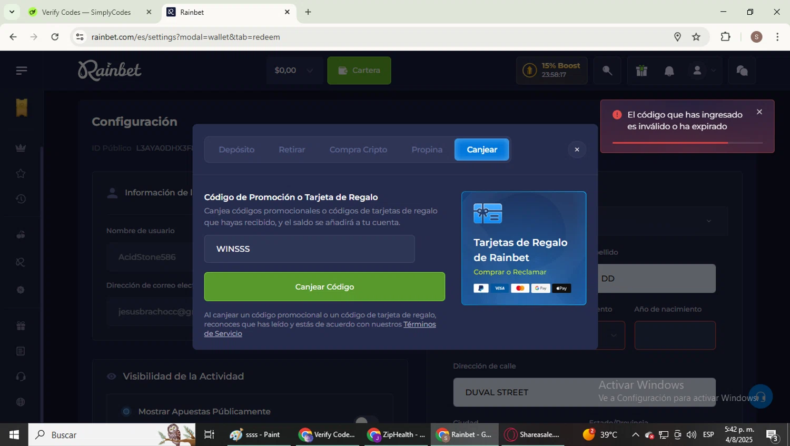Open the gift rewards icon in header
Screen dimensions: 790x446
(x=641, y=71)
